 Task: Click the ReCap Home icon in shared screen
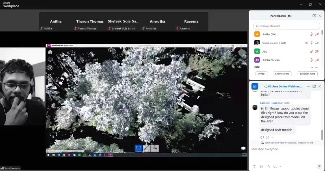[50, 52]
